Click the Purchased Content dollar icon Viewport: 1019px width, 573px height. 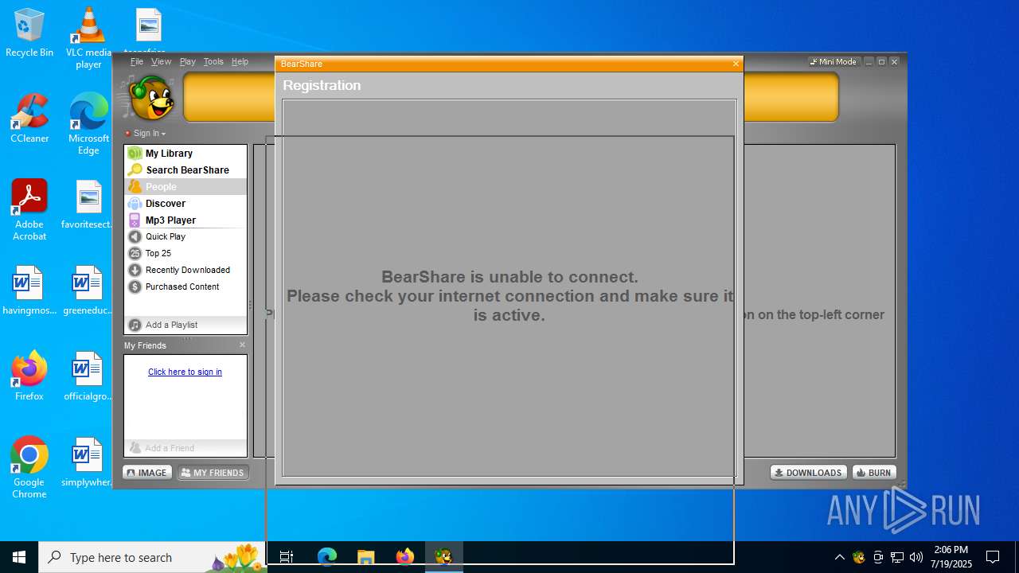coord(135,286)
